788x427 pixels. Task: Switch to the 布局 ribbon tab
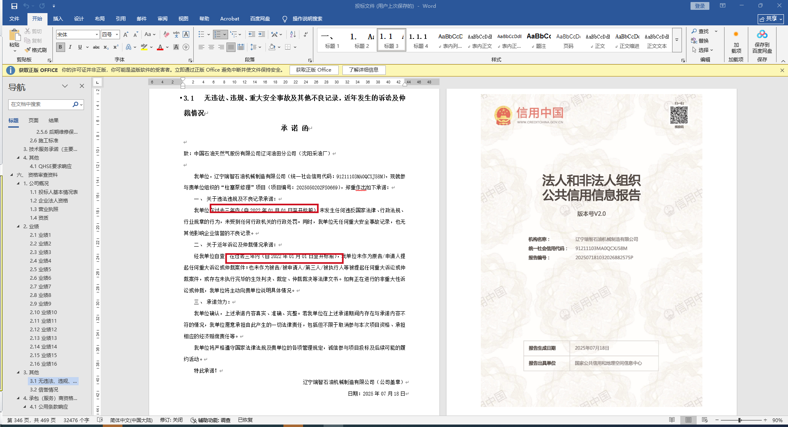click(100, 19)
